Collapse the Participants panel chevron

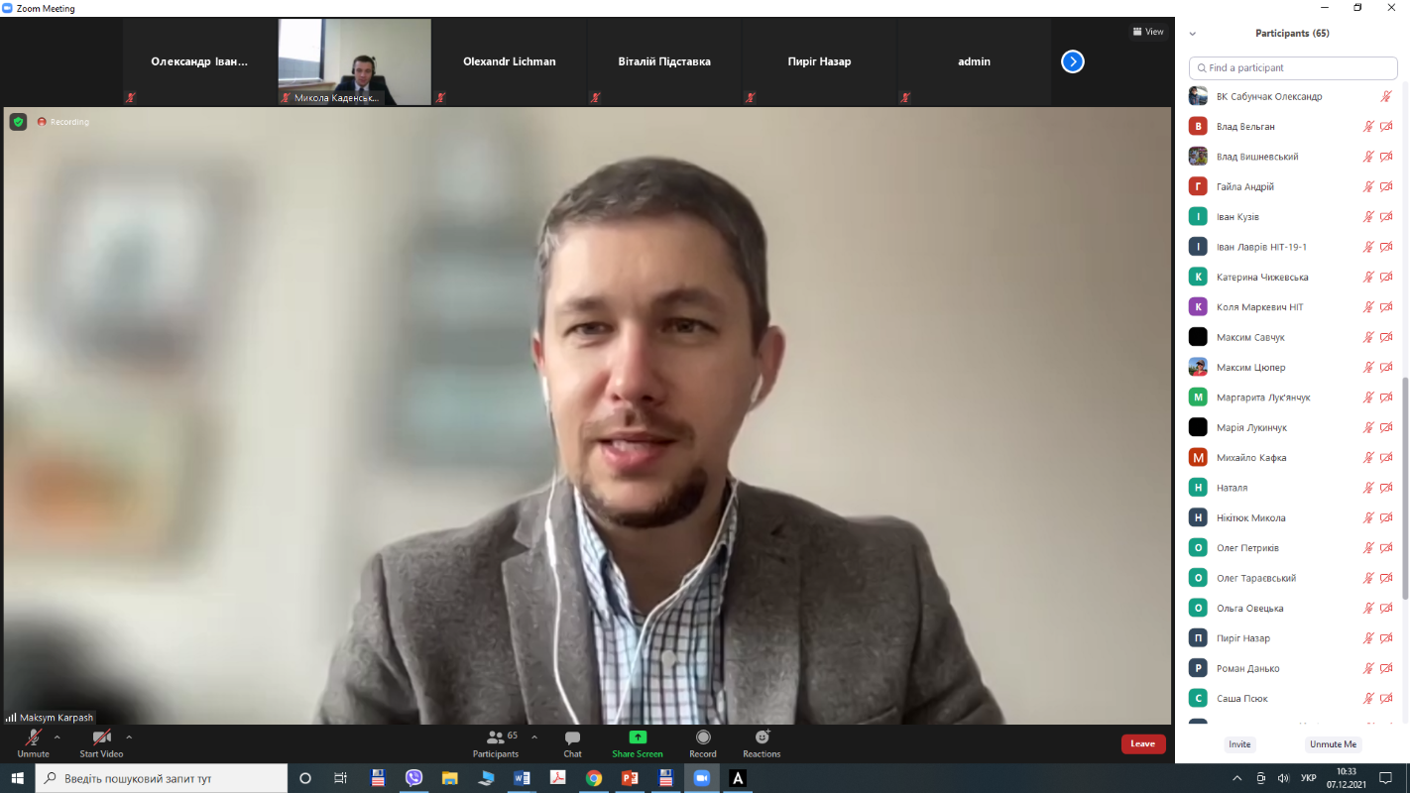point(1192,34)
